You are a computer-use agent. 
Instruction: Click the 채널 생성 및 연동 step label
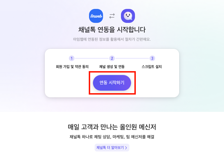(x=112, y=66)
